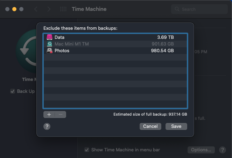The width and height of the screenshot is (232, 158).
Task: Click the minus button to remove item
Action: tap(60, 115)
